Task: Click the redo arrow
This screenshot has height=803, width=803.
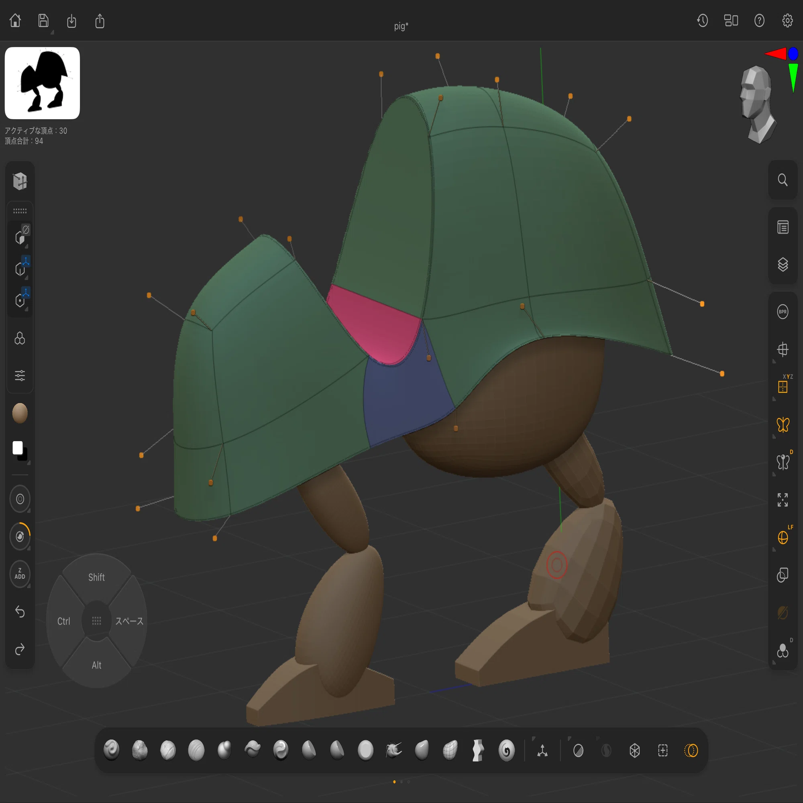Action: 20,649
